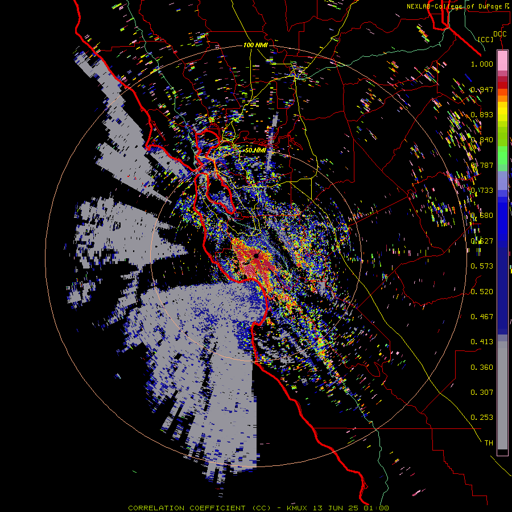512x512 pixels.
Task: Click the TH threshold label on scale
Action: coord(489,443)
